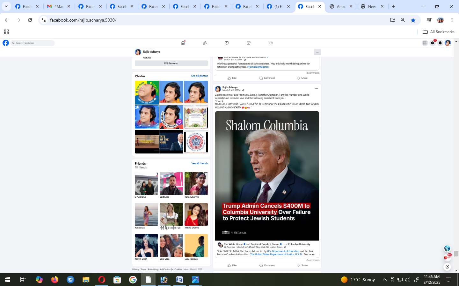Open All Bookmarks folder
This screenshot has width=459, height=286.
tap(438, 32)
